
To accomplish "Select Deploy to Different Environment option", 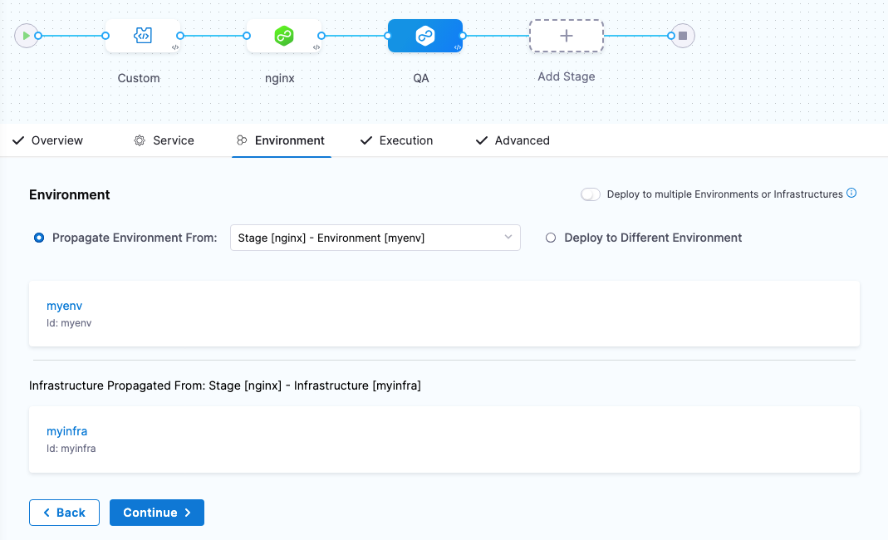I will (x=550, y=238).
